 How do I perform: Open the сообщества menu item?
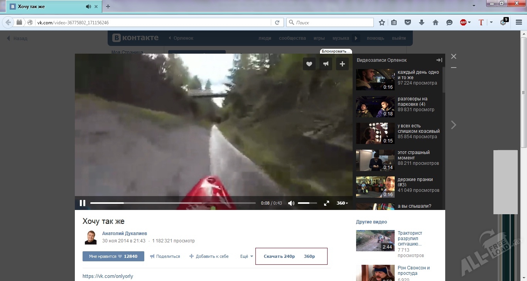(x=292, y=38)
